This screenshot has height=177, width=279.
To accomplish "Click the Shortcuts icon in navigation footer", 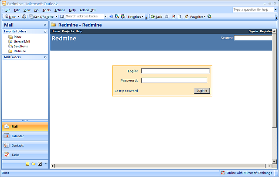I will coord(40,164).
